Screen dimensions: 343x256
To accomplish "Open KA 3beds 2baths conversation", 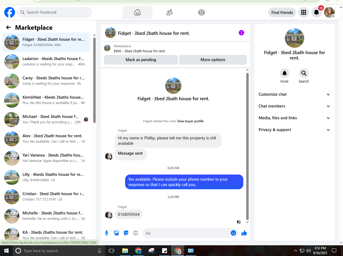I will pos(46,234).
